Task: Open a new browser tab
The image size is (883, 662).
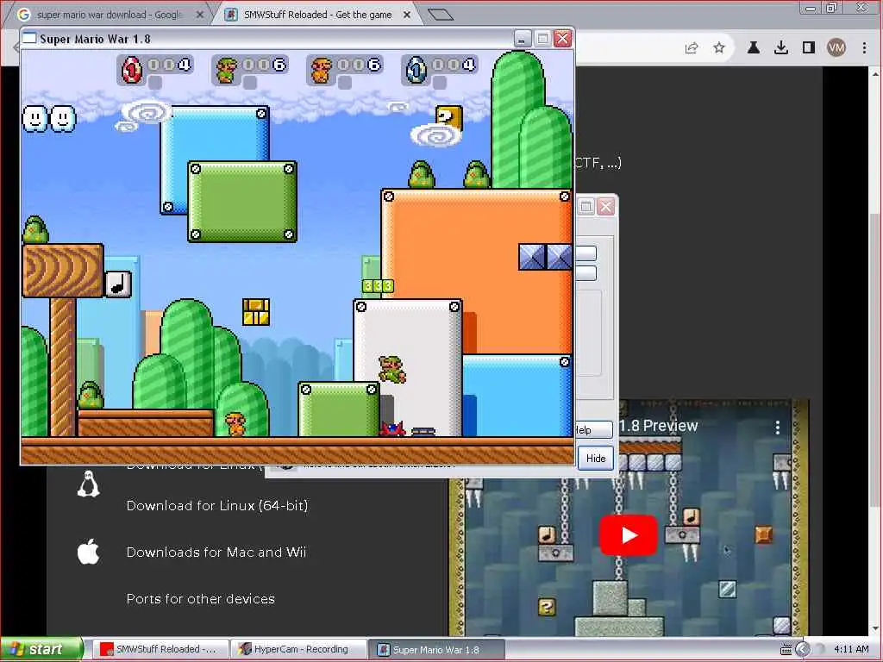Action: 441,15
